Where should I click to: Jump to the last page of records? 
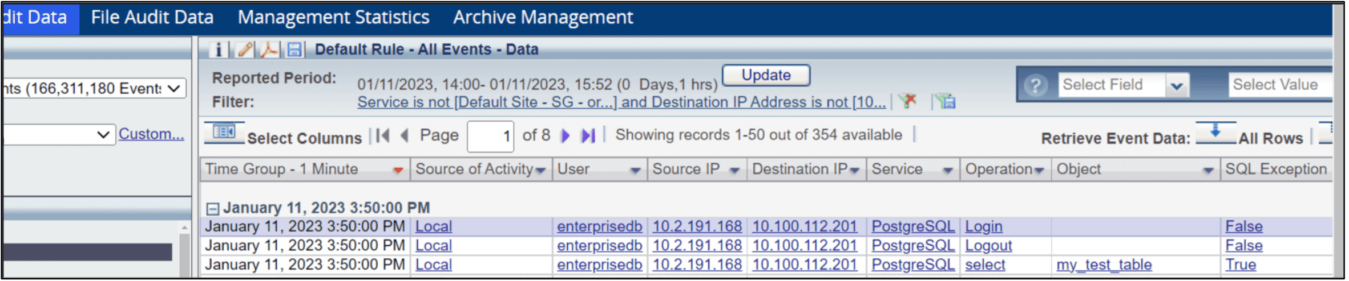point(588,135)
